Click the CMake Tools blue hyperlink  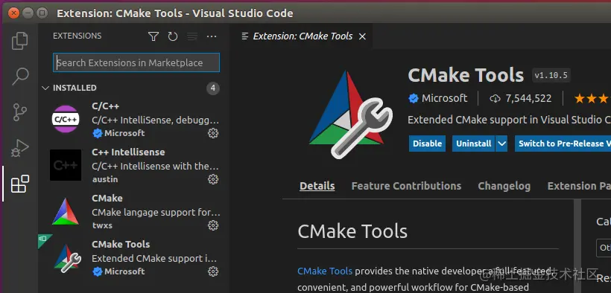click(x=325, y=271)
